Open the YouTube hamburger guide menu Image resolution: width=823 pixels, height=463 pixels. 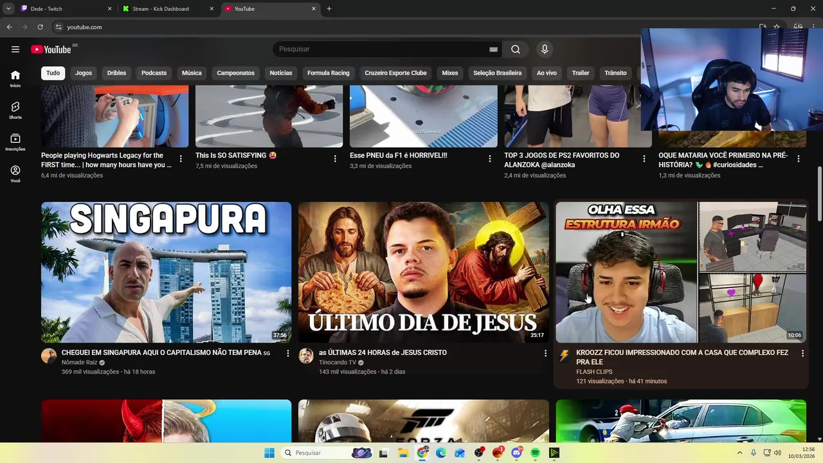point(15,49)
